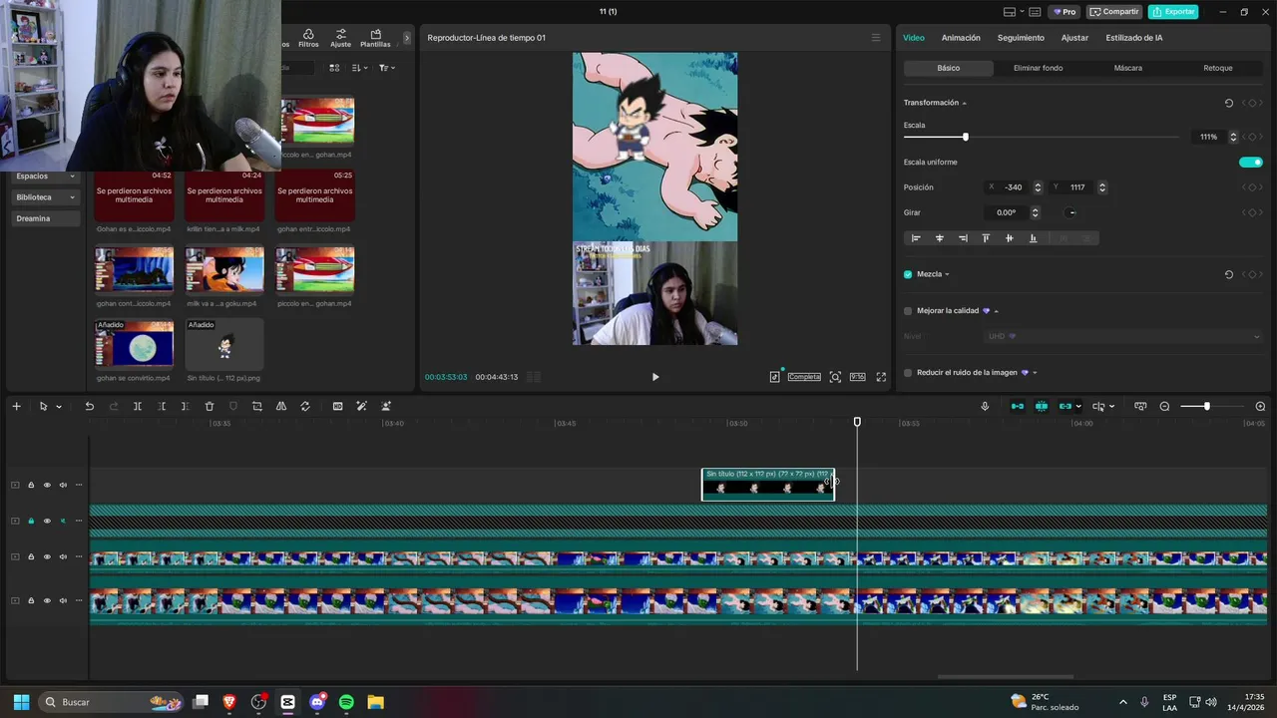Enable Mejorar la calidad checkbox
1277x718 pixels.
908,311
